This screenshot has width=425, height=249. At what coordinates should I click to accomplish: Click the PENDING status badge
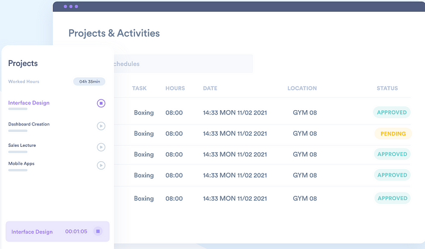[x=393, y=134]
